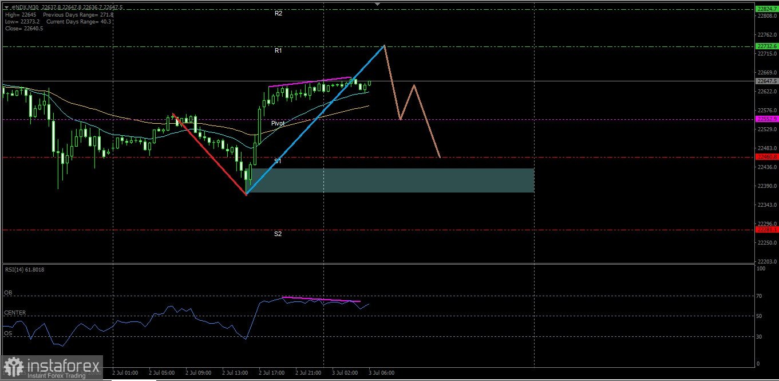Click the 2 Jul 01:00 time label
Screen dimensions: 779x381
coord(125,372)
